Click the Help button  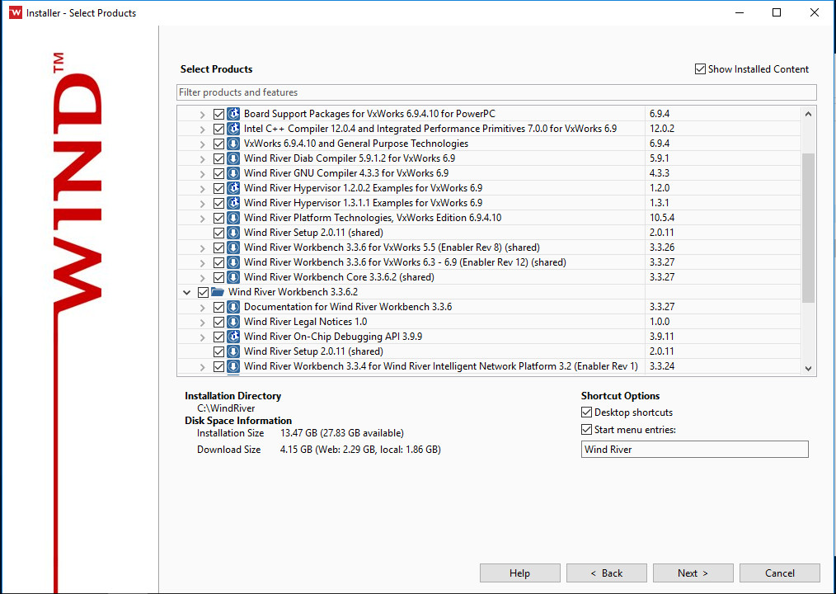coord(520,573)
